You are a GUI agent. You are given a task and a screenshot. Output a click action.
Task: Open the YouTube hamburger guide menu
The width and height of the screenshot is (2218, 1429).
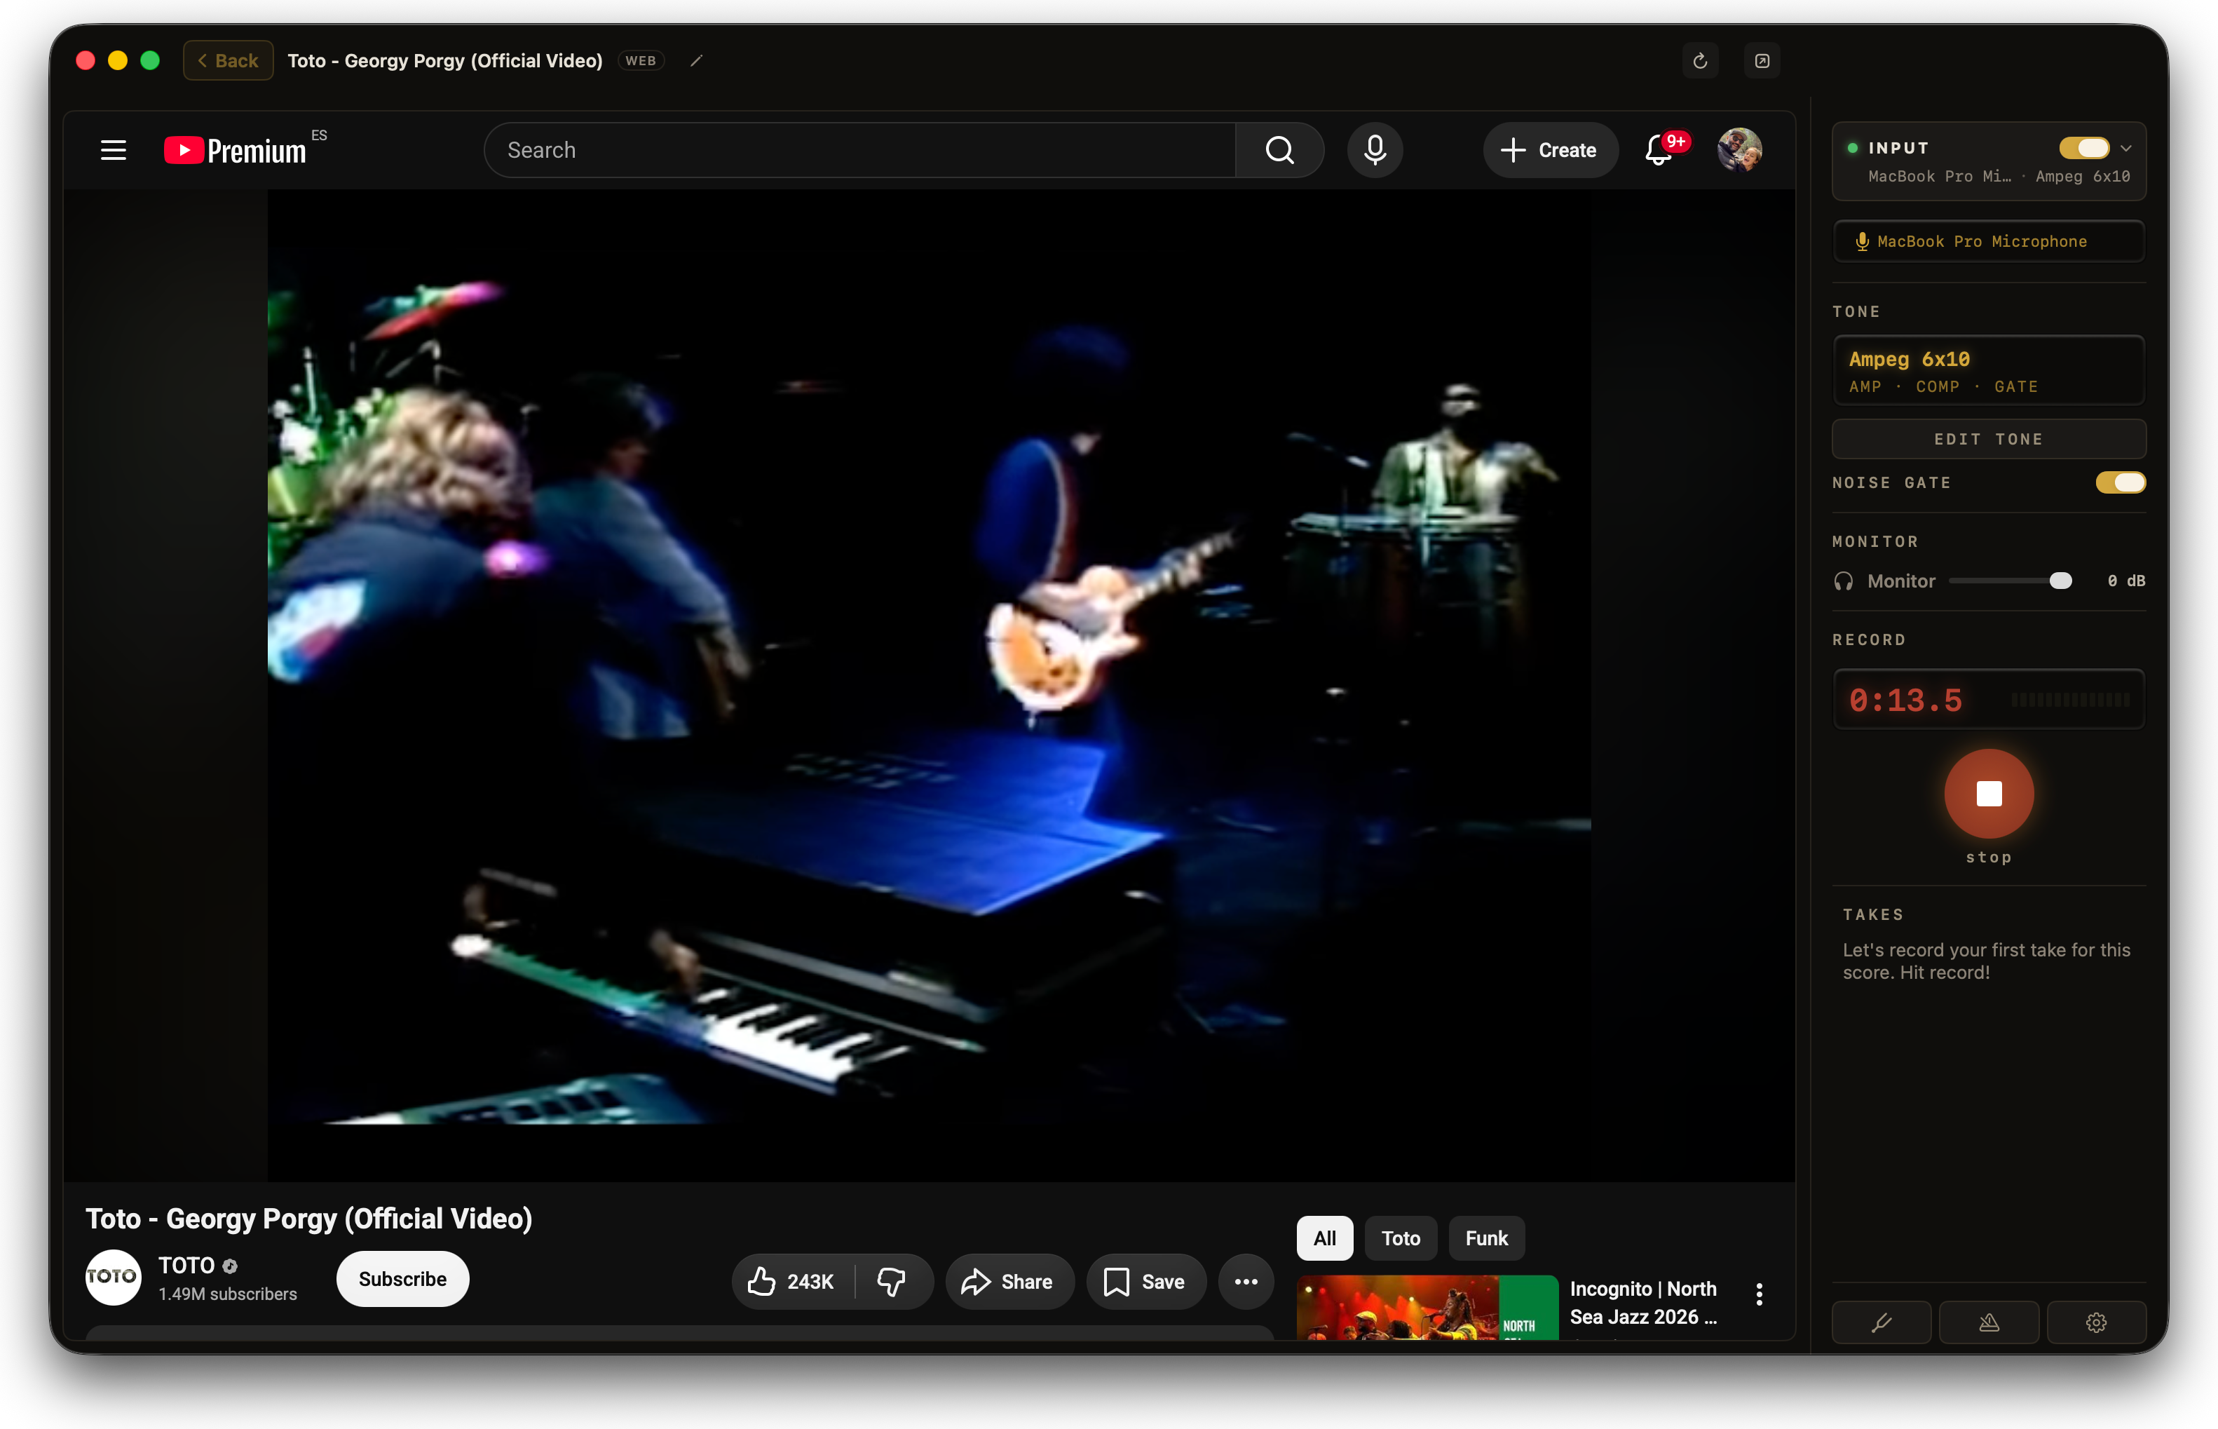[113, 150]
